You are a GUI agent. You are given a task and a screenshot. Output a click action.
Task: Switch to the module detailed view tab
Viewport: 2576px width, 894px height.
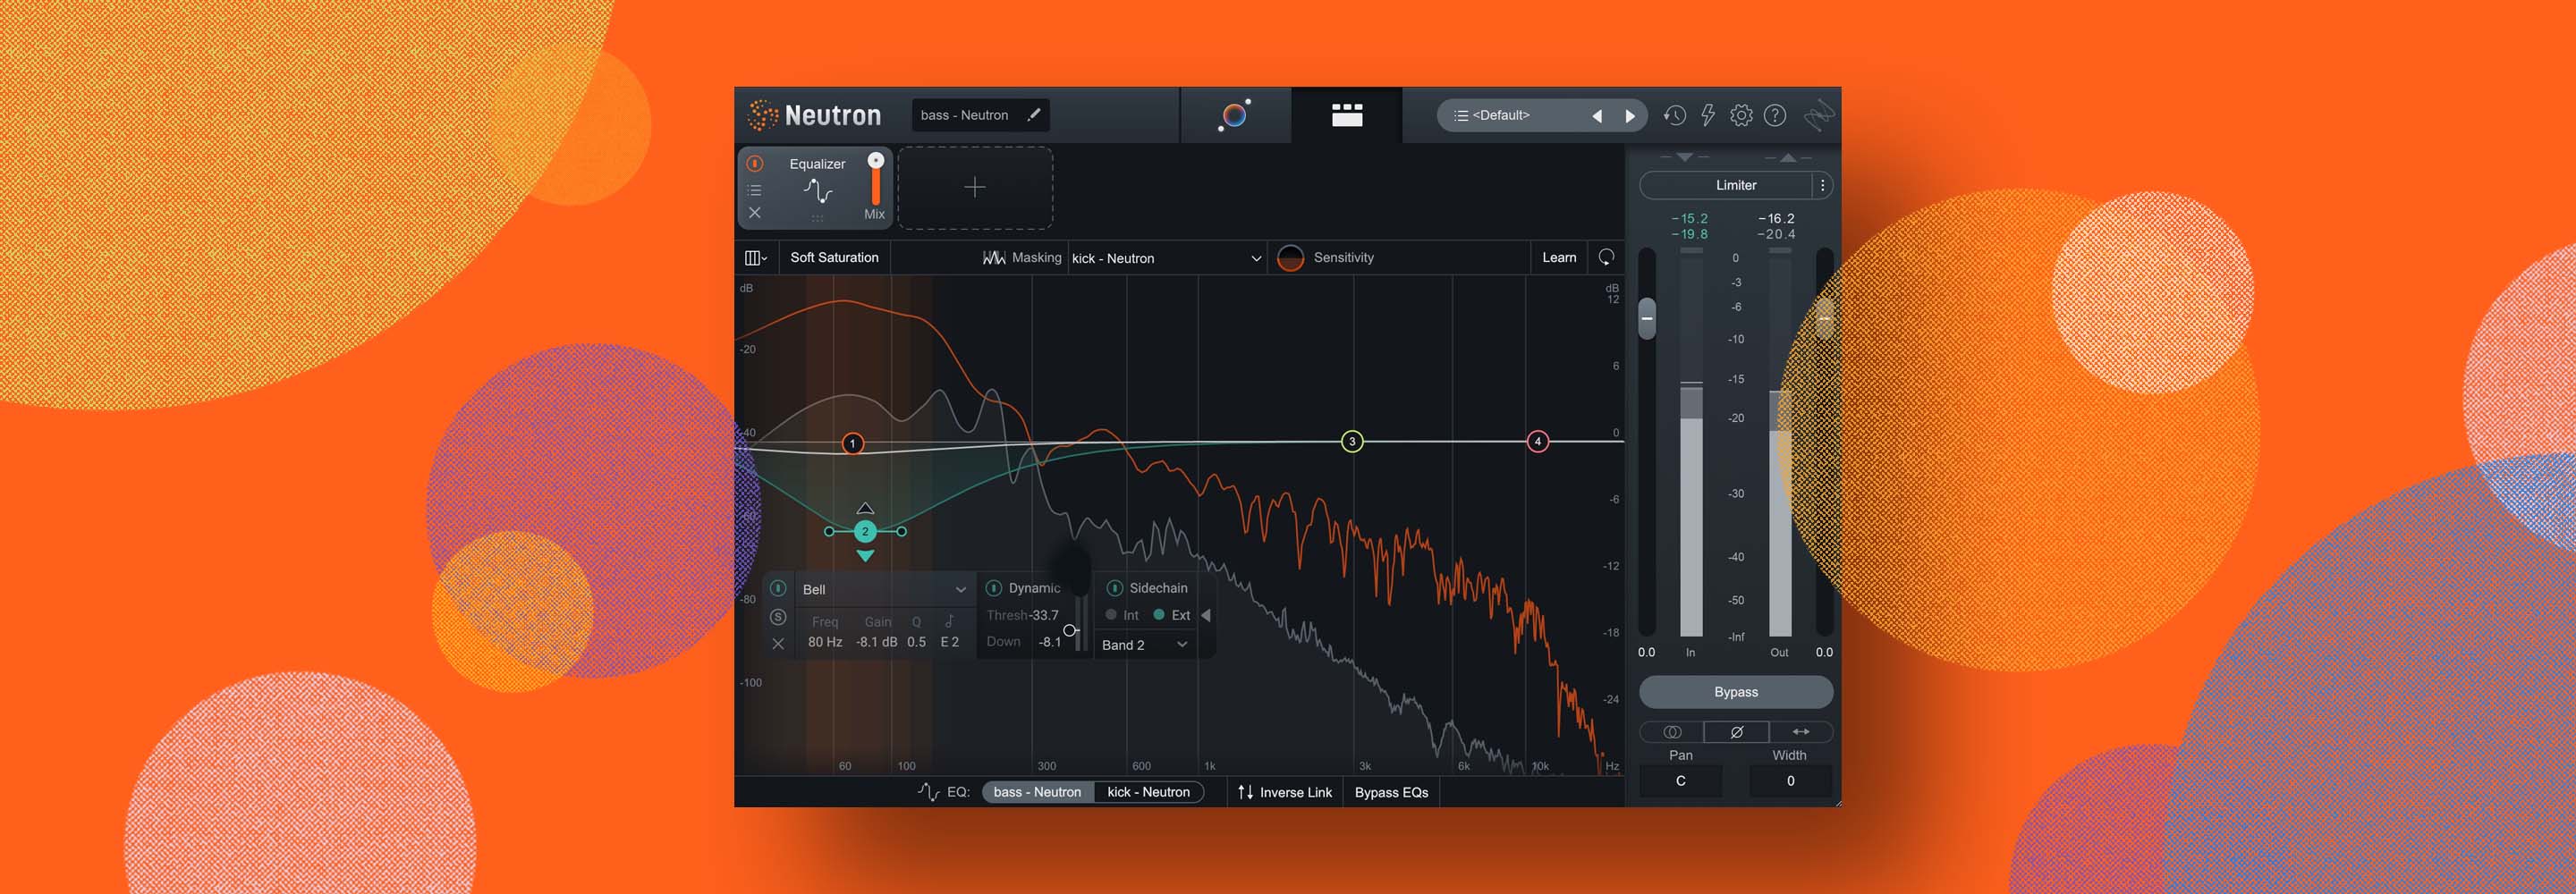point(1346,115)
